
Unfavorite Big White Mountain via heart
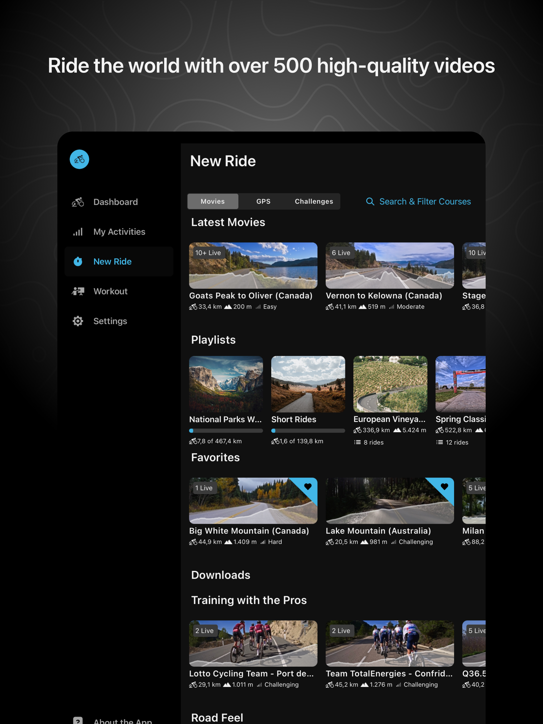tap(308, 487)
